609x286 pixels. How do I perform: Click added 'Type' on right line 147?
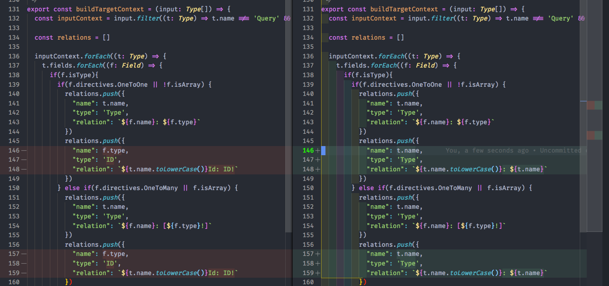(x=408, y=160)
